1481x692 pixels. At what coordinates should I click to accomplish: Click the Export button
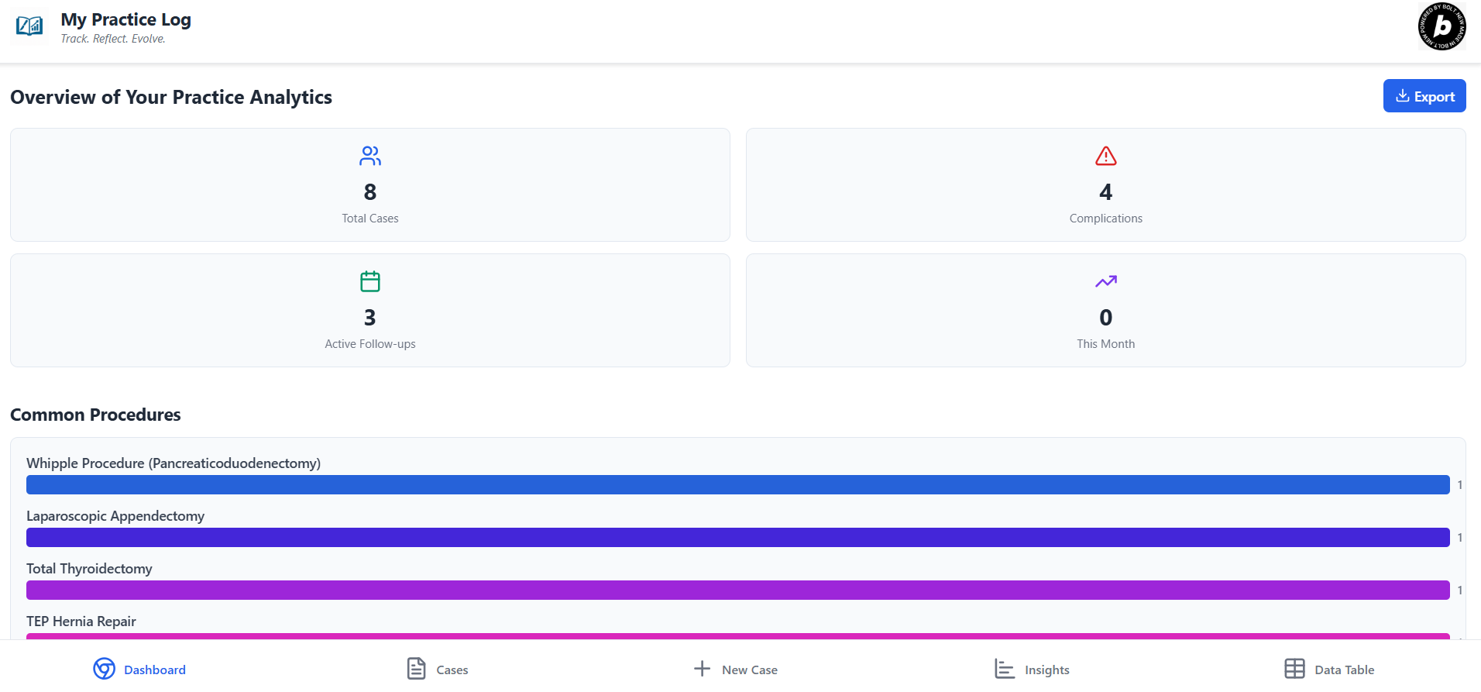click(1424, 96)
